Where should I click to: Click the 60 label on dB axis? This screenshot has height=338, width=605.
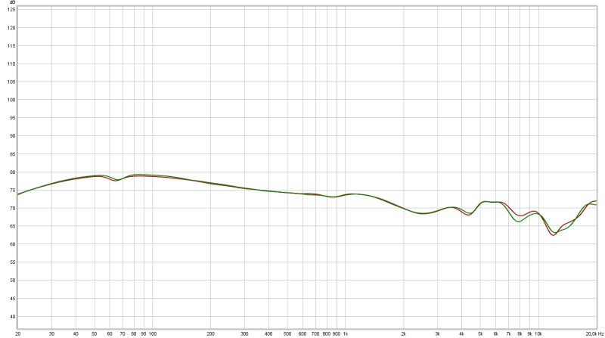tap(11, 244)
